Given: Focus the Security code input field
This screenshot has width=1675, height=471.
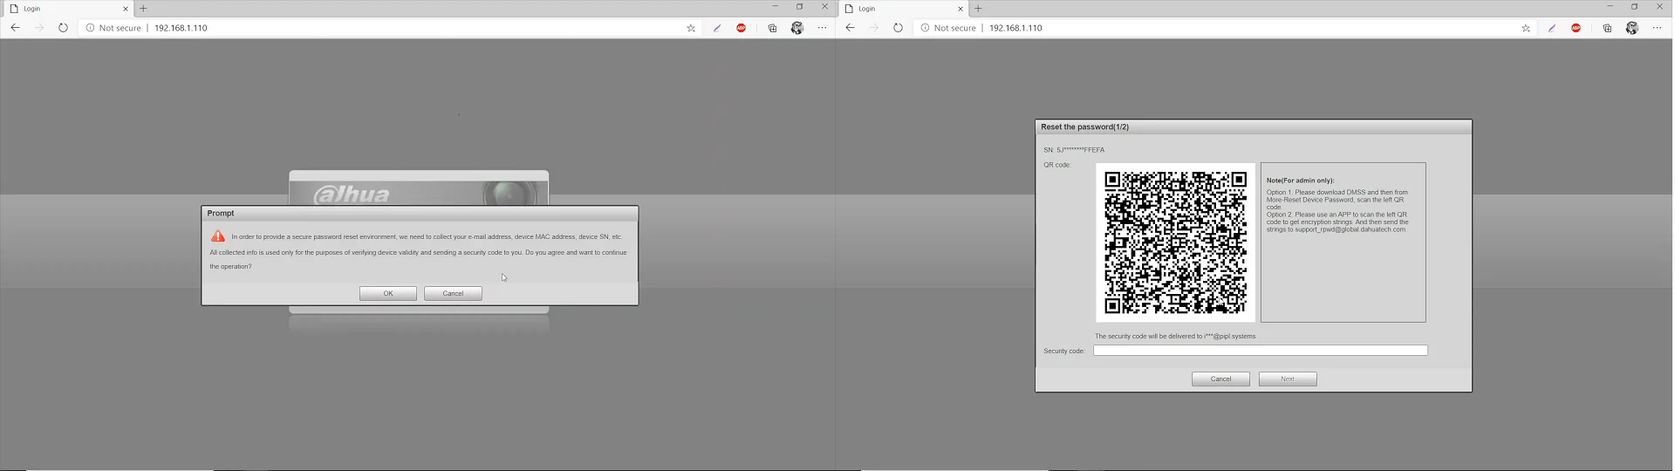Looking at the screenshot, I should 1261,351.
